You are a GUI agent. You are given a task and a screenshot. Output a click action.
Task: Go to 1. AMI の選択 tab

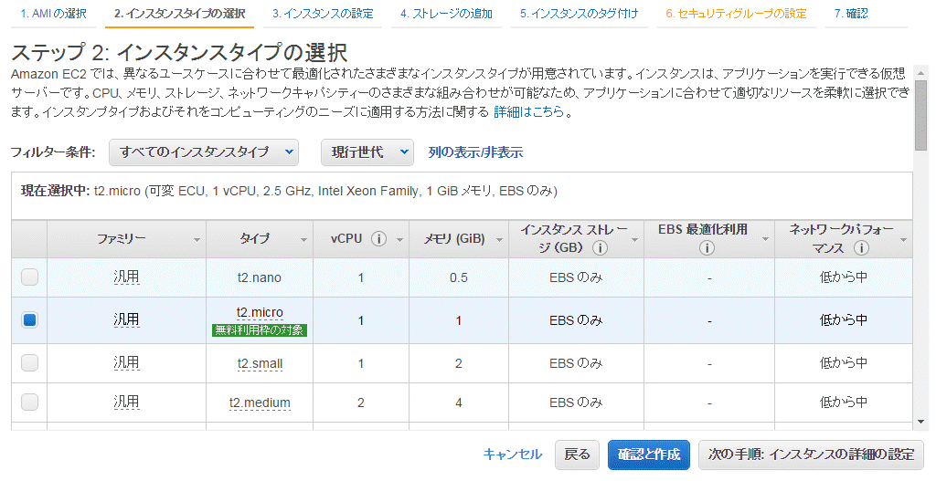[x=53, y=14]
